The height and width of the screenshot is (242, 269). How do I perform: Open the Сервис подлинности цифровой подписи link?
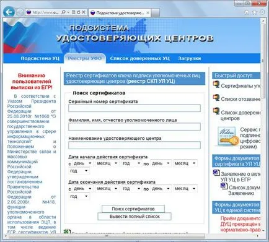coord(250,138)
